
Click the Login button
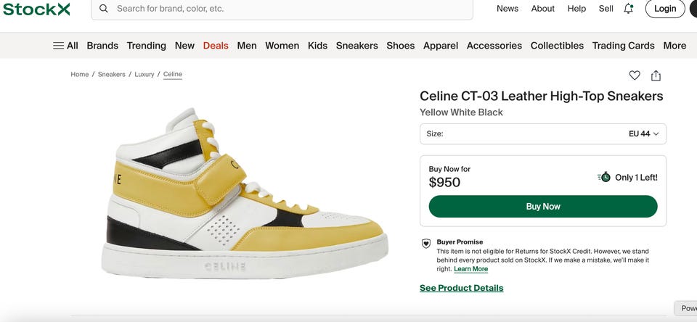(x=664, y=9)
